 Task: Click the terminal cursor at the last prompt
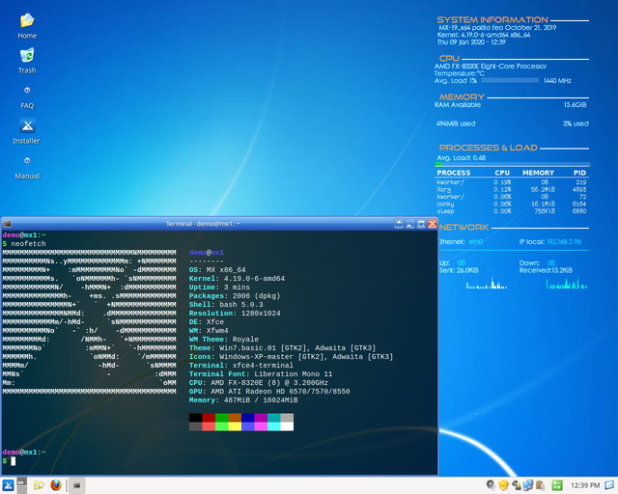click(13, 461)
